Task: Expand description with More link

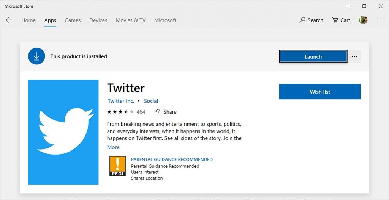Action: click(x=113, y=147)
